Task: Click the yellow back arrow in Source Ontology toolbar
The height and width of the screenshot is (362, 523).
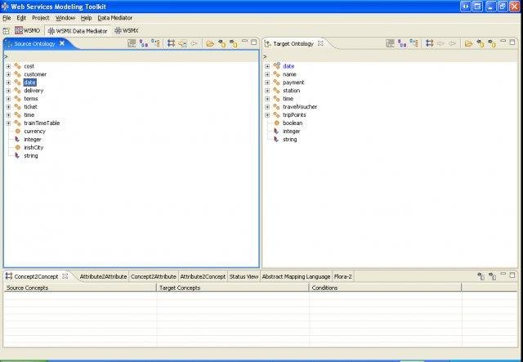Action: pos(182,43)
